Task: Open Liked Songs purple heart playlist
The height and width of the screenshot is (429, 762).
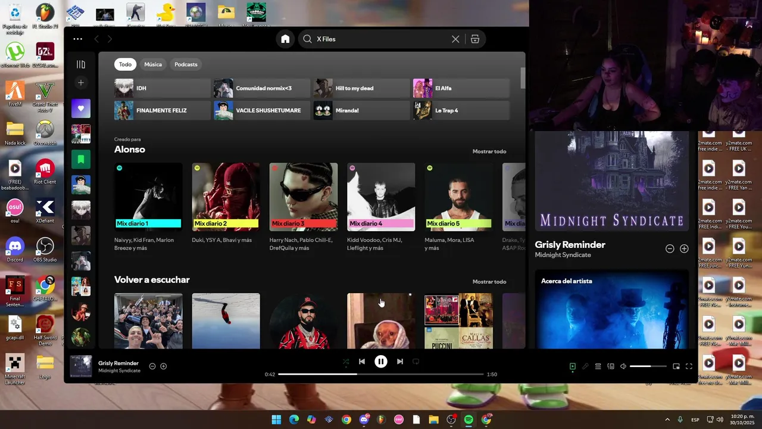Action: (x=81, y=108)
